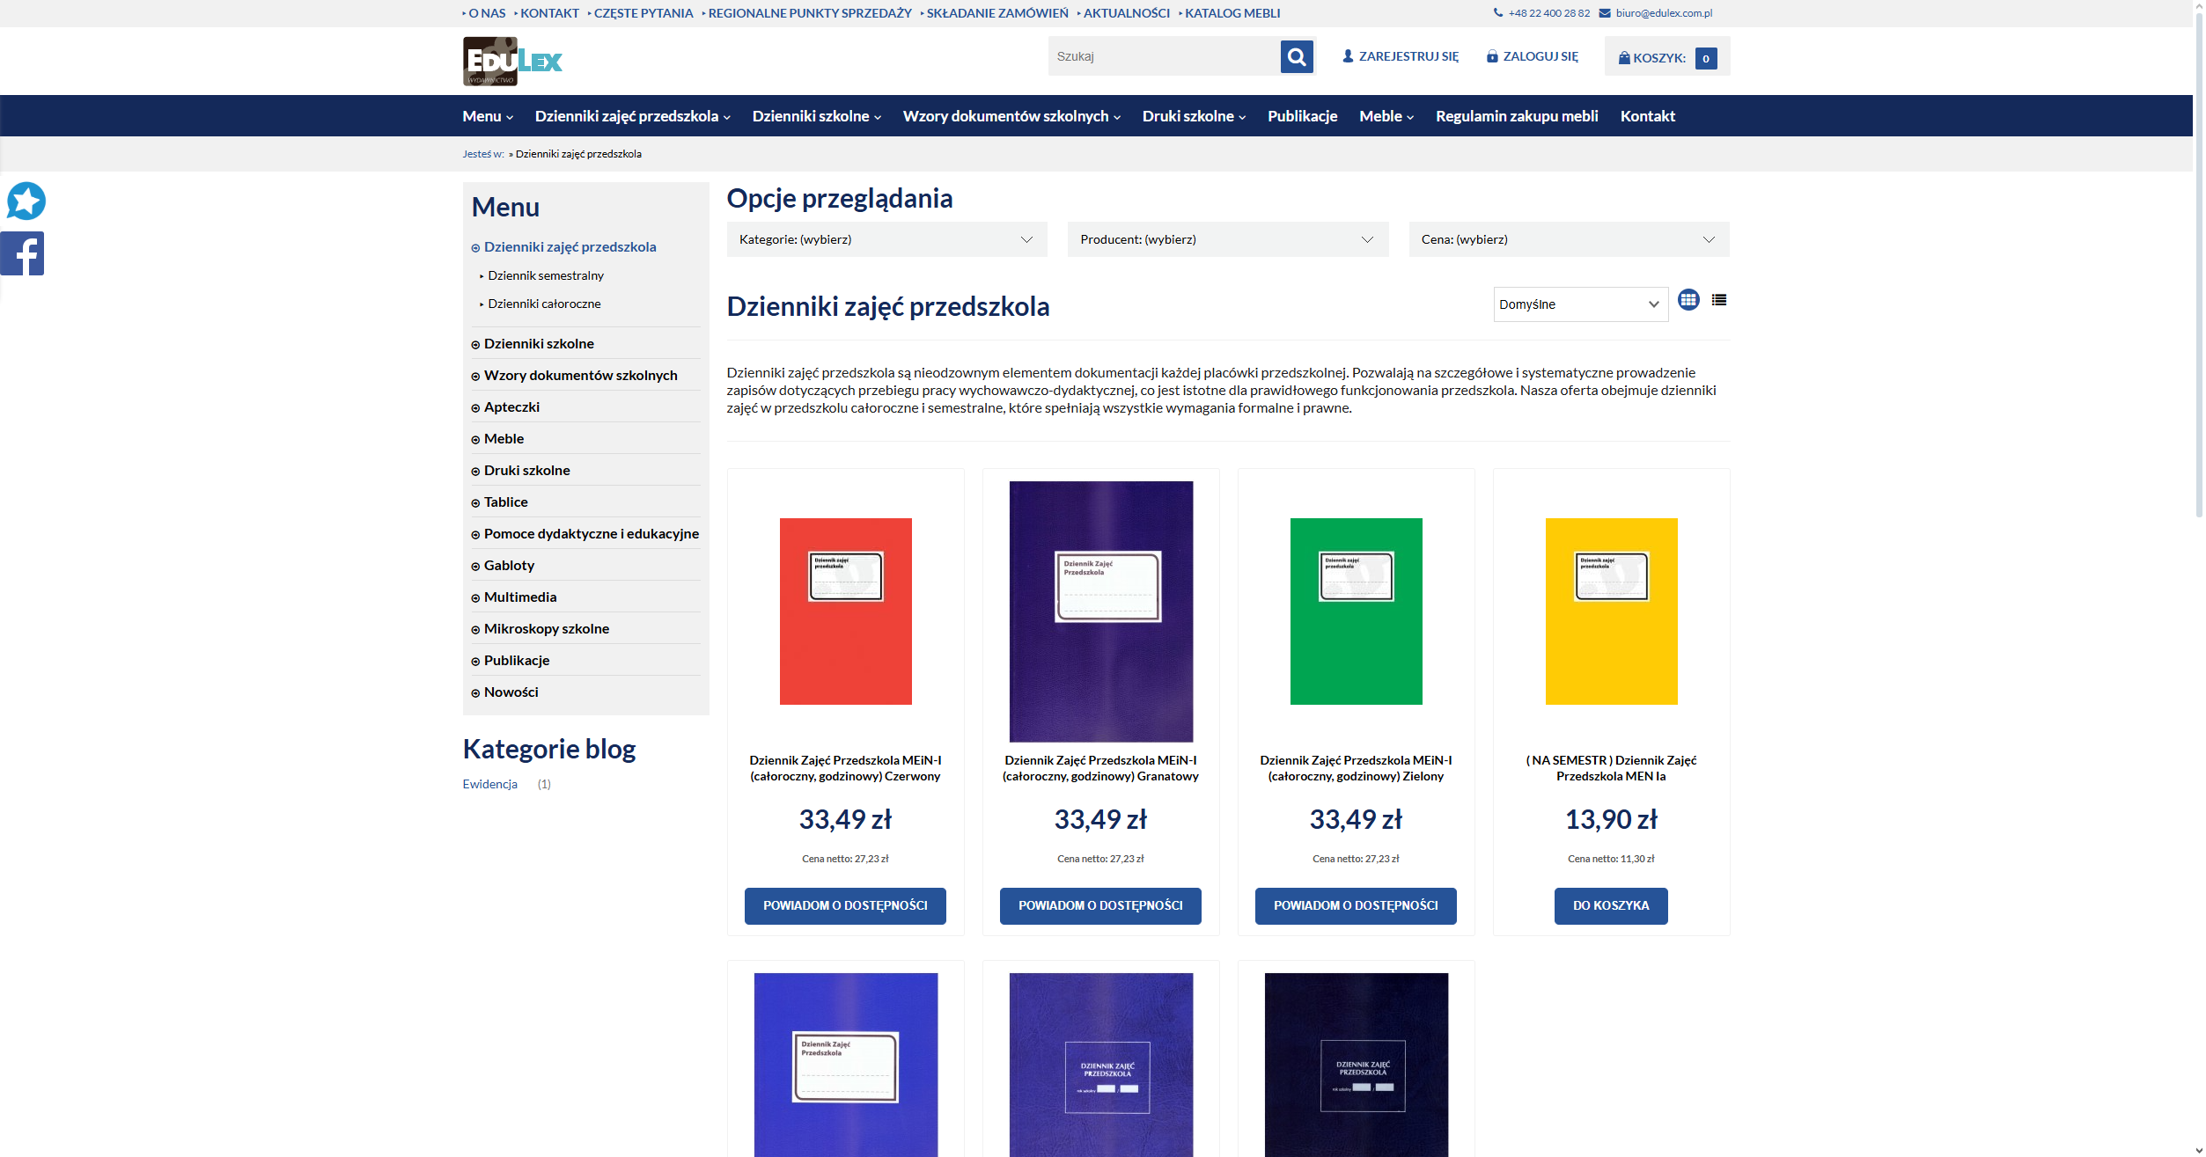Open KATALOG MEBLI top link
The image size is (2206, 1157).
point(1232,13)
